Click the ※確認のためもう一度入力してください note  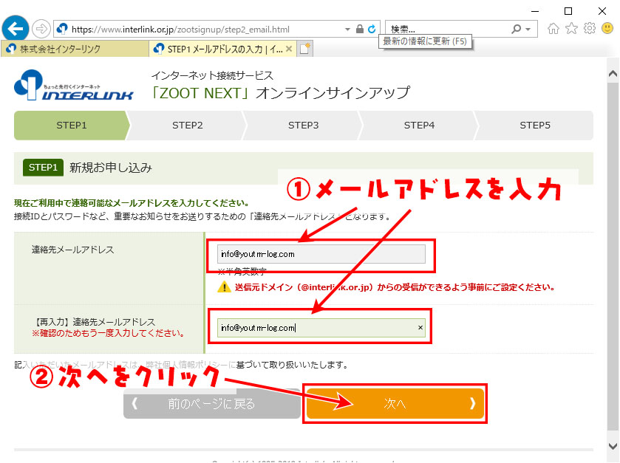(109, 333)
